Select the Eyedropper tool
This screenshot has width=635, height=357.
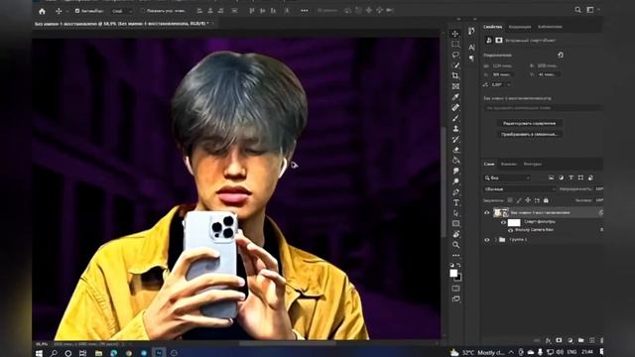455,97
